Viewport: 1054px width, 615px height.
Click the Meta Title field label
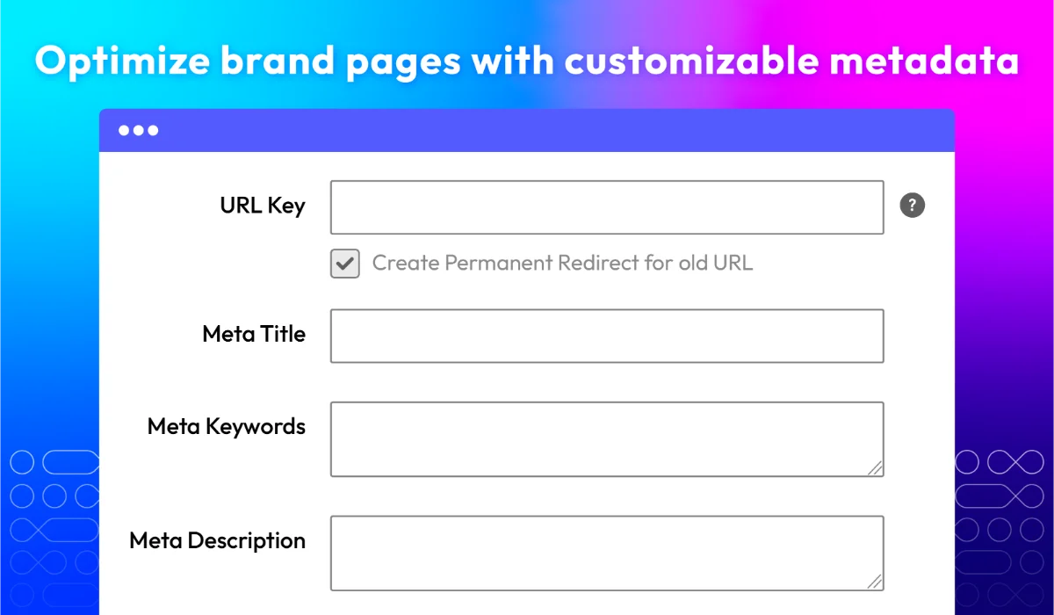(x=254, y=334)
